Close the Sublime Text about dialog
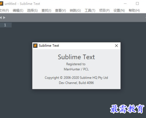This screenshot has width=146, height=118. pos(116,46)
